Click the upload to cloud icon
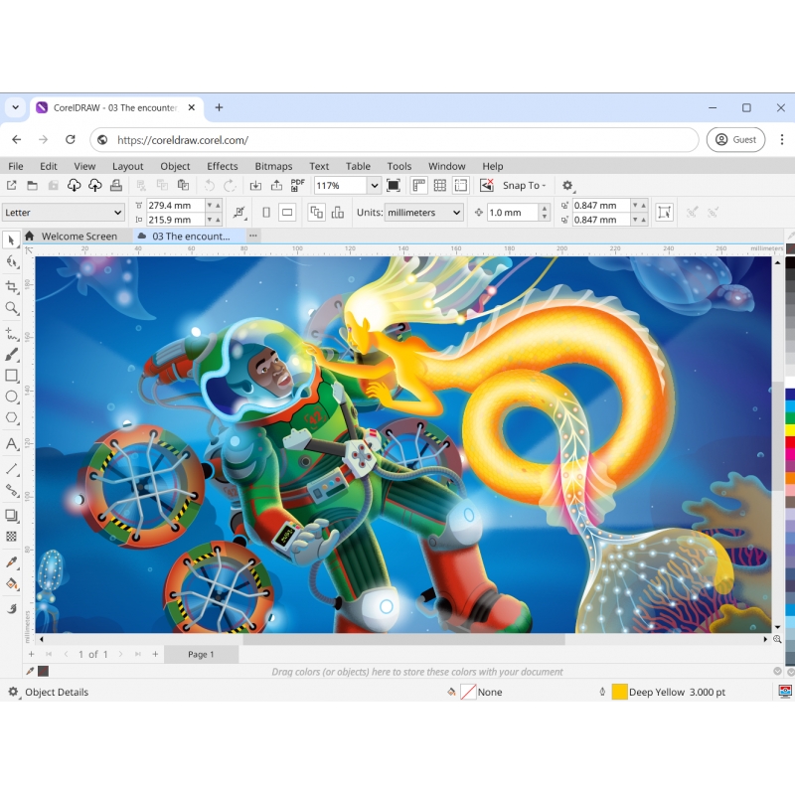This screenshot has width=795, height=795. pyautogui.click(x=94, y=186)
